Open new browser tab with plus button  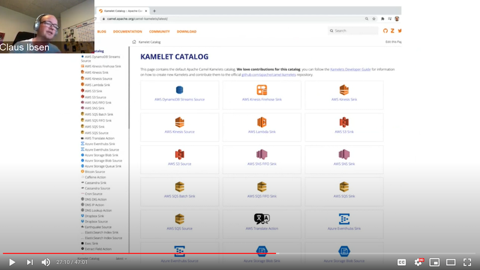[154, 11]
